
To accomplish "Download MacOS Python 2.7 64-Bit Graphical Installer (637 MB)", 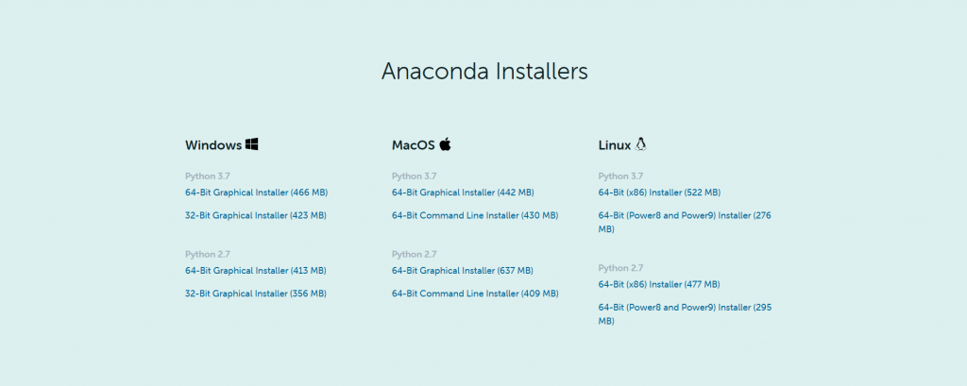I will [x=463, y=271].
